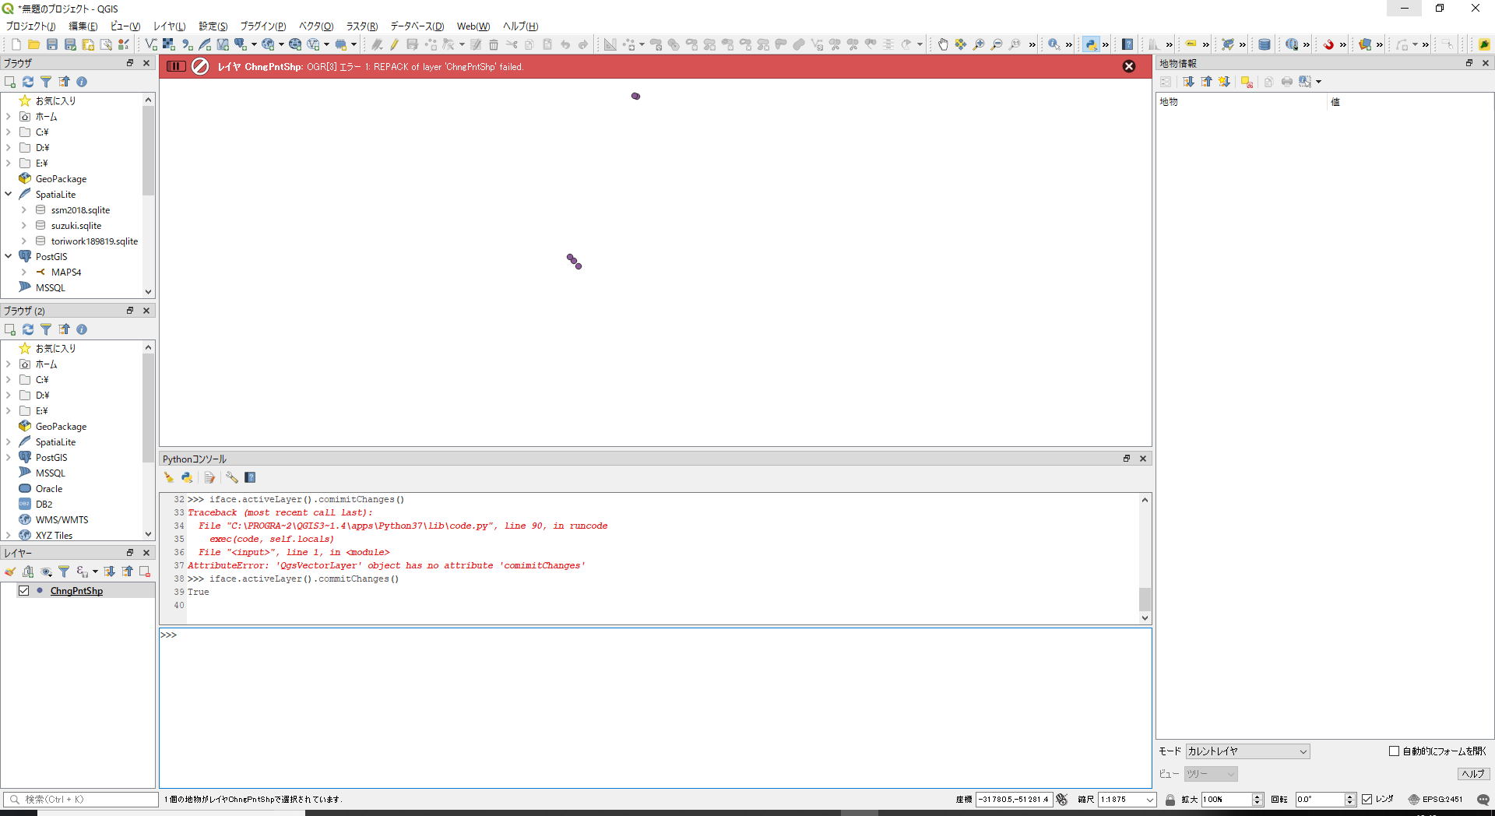Remove selected layer in Layers panel
Viewport: 1495px width, 816px height.
coord(145,572)
